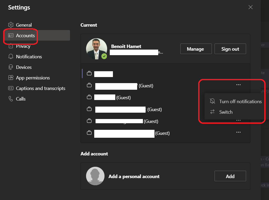Open Privacy settings lock icon

(x=11, y=46)
